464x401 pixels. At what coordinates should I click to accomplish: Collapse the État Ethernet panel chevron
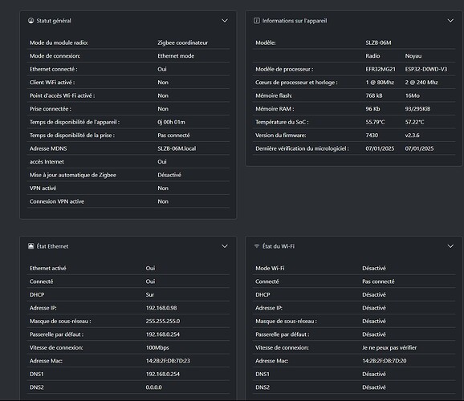click(225, 246)
